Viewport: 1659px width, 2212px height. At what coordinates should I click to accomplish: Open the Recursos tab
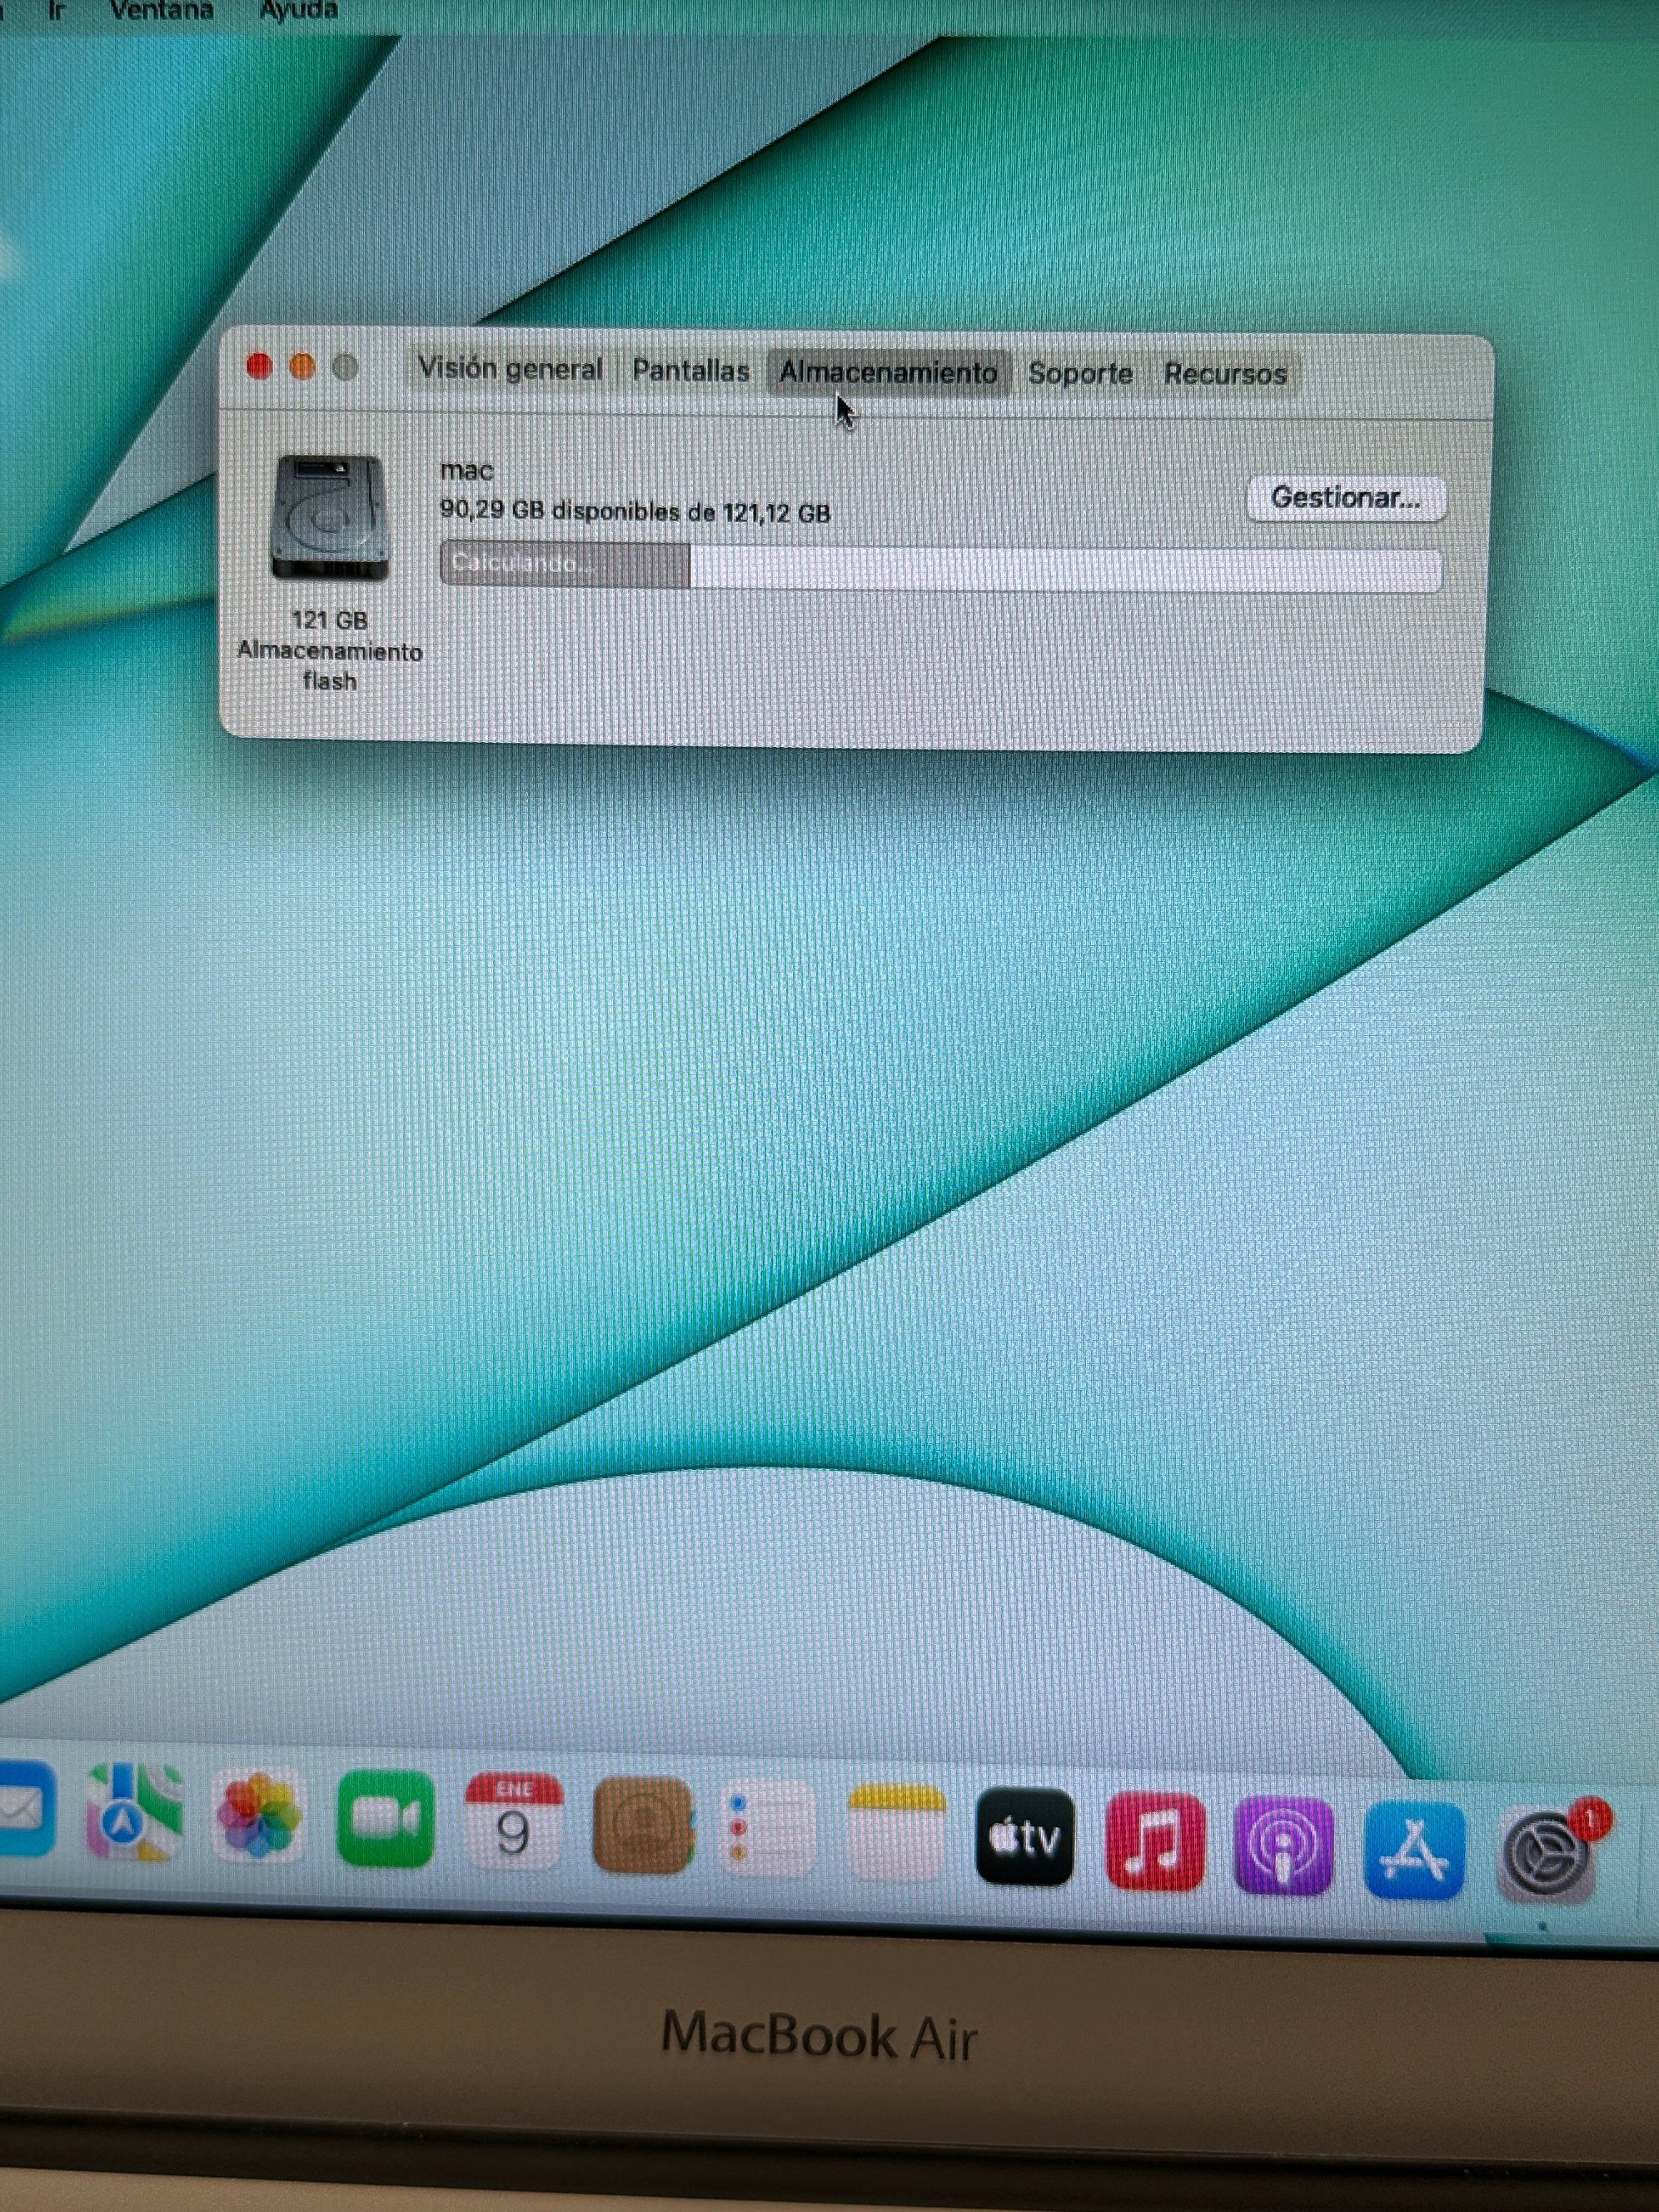[1225, 374]
